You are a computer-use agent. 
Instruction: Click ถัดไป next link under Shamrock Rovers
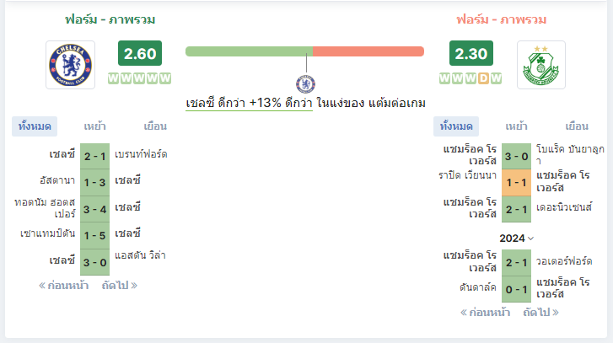(x=541, y=313)
